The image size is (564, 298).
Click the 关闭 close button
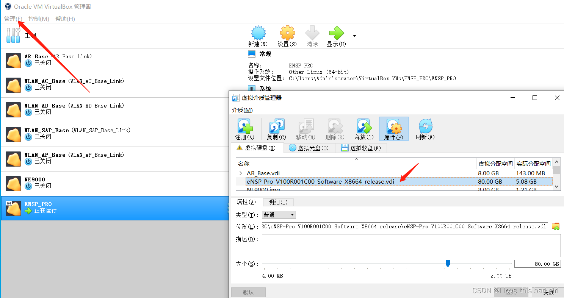coord(549,292)
